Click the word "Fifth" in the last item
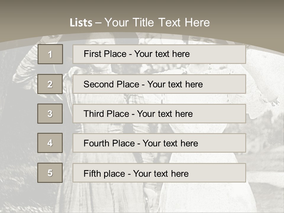Viewport: 284px width, 213px height. (92, 173)
